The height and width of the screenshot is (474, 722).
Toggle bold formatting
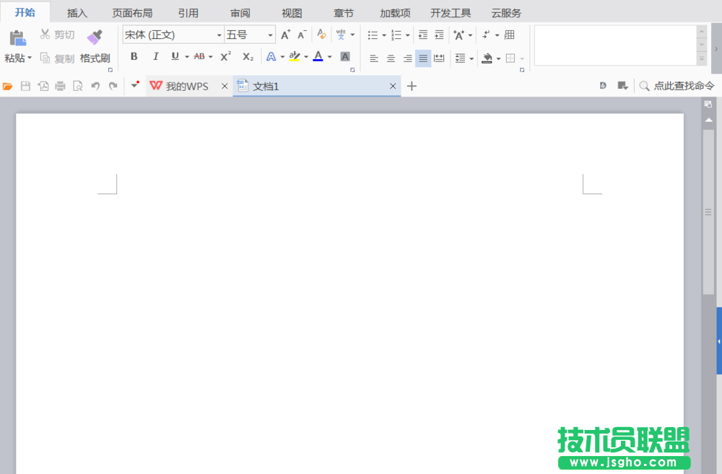[x=134, y=57]
